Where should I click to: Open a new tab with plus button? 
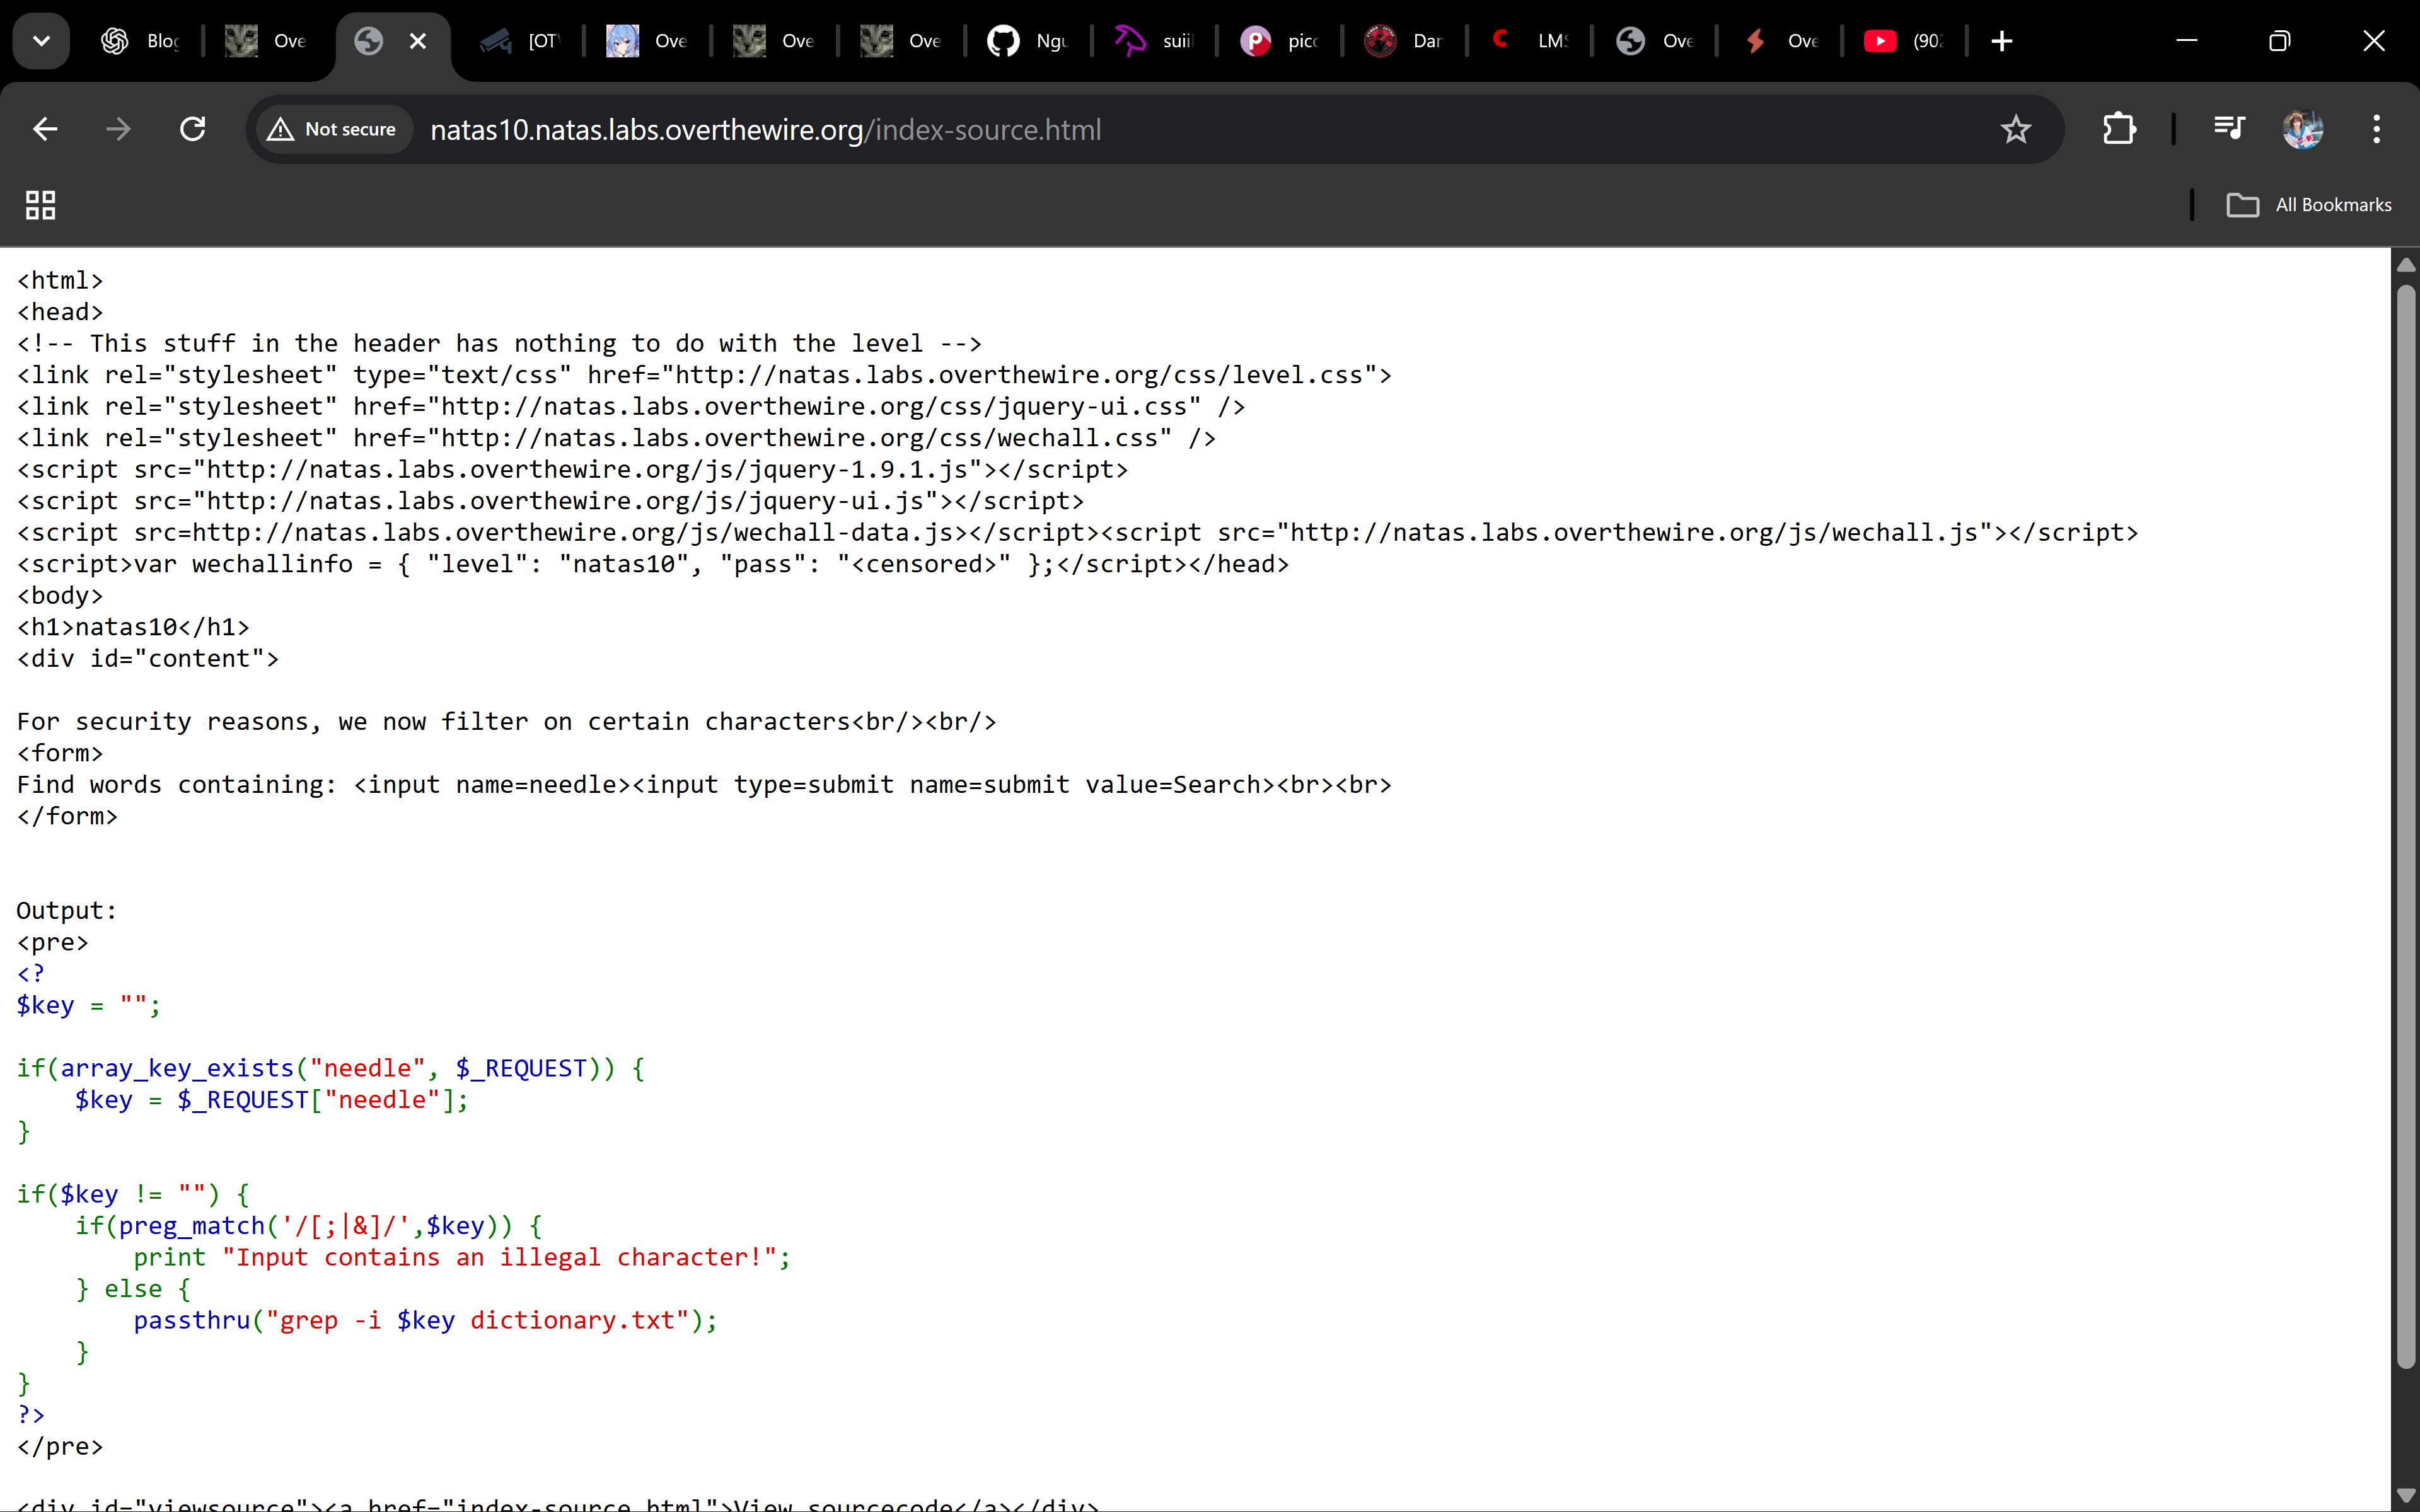[2002, 41]
